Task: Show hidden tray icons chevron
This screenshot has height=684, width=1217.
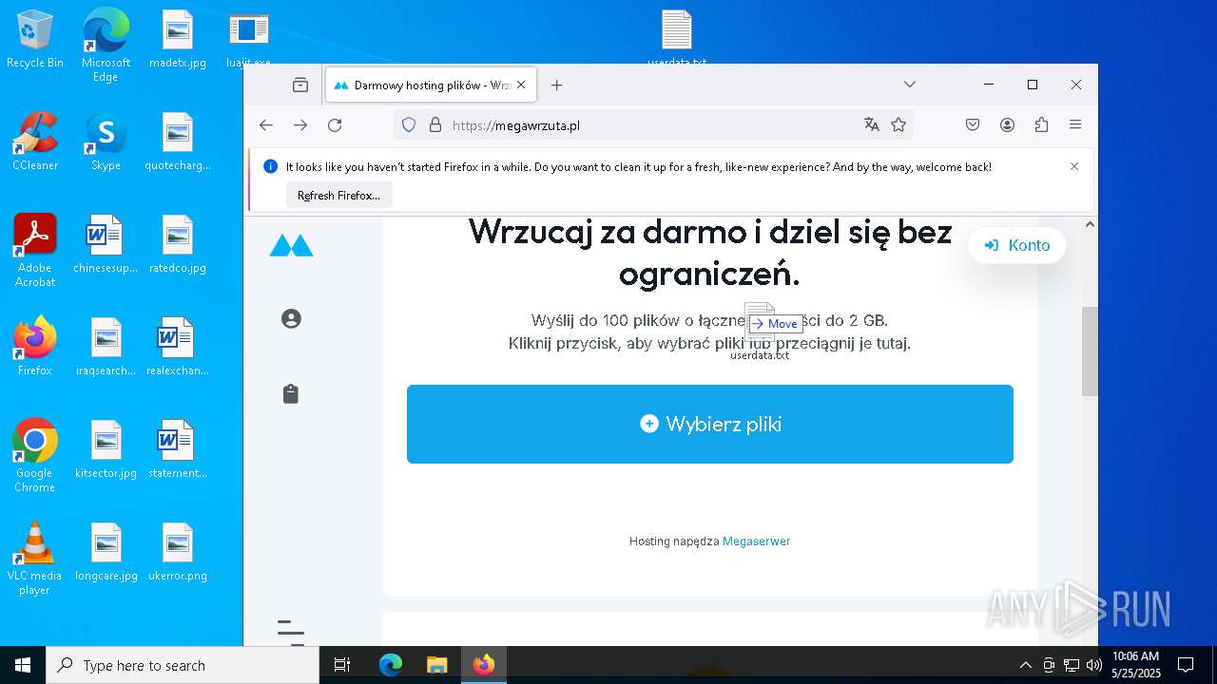Action: click(x=1025, y=665)
